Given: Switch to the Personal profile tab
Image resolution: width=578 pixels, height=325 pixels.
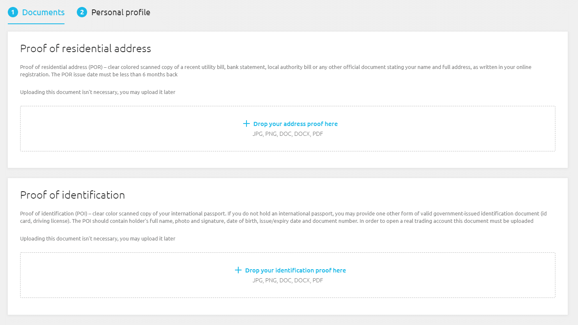Looking at the screenshot, I should click(x=113, y=12).
